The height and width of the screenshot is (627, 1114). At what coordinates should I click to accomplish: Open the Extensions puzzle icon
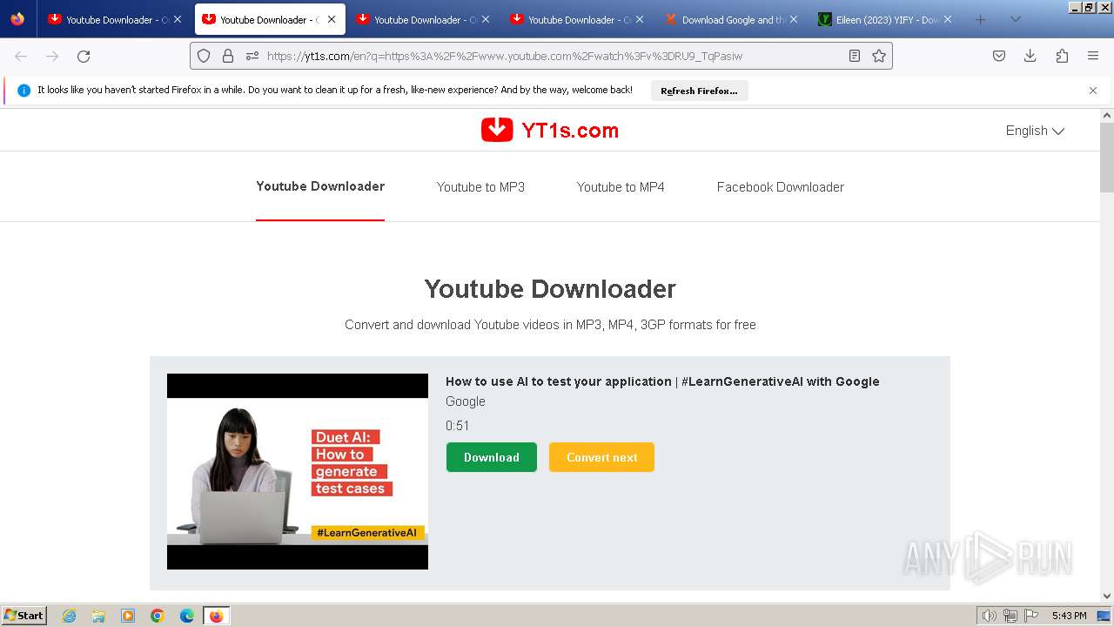1062,56
